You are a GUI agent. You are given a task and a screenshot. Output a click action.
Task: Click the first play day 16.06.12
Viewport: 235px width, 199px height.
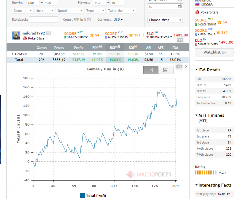(224, 194)
